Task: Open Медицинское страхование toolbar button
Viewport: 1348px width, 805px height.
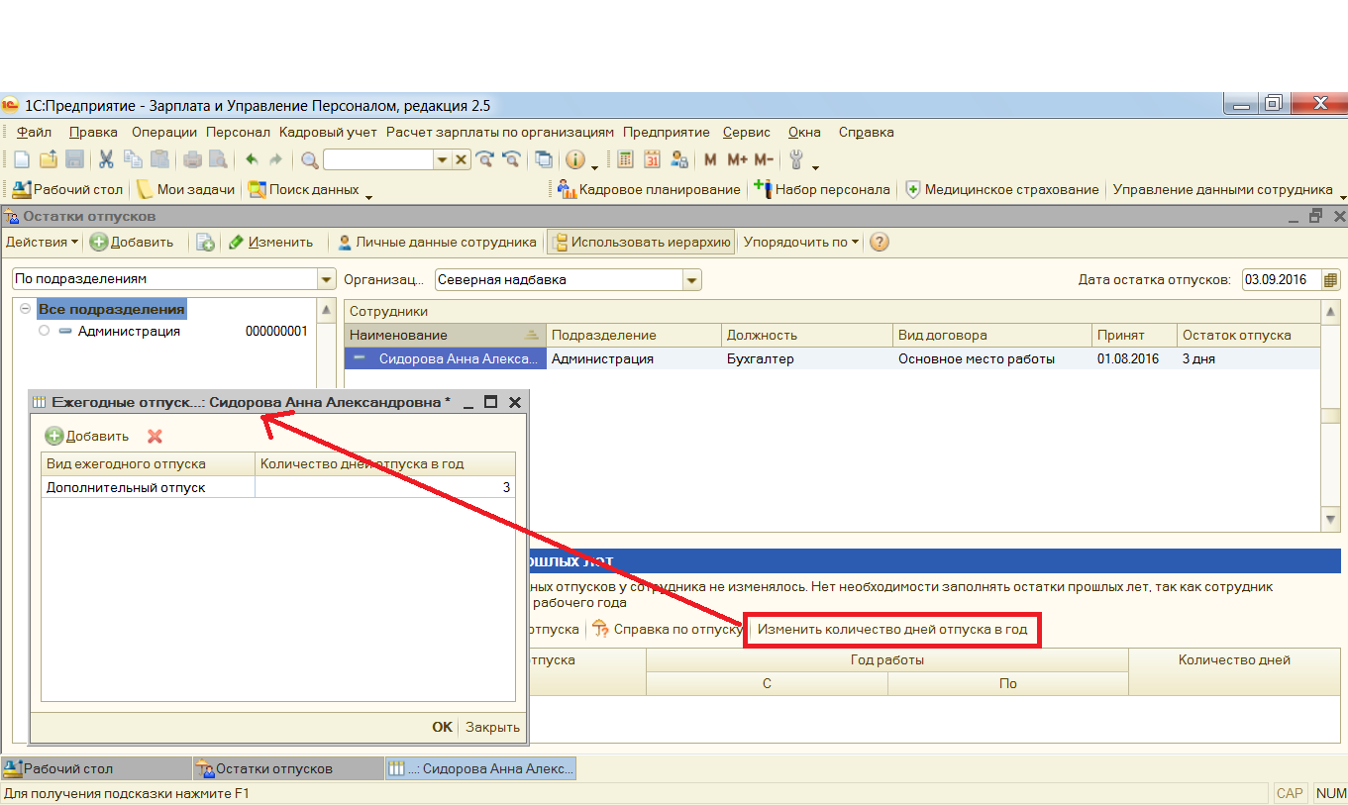Action: [x=1001, y=189]
